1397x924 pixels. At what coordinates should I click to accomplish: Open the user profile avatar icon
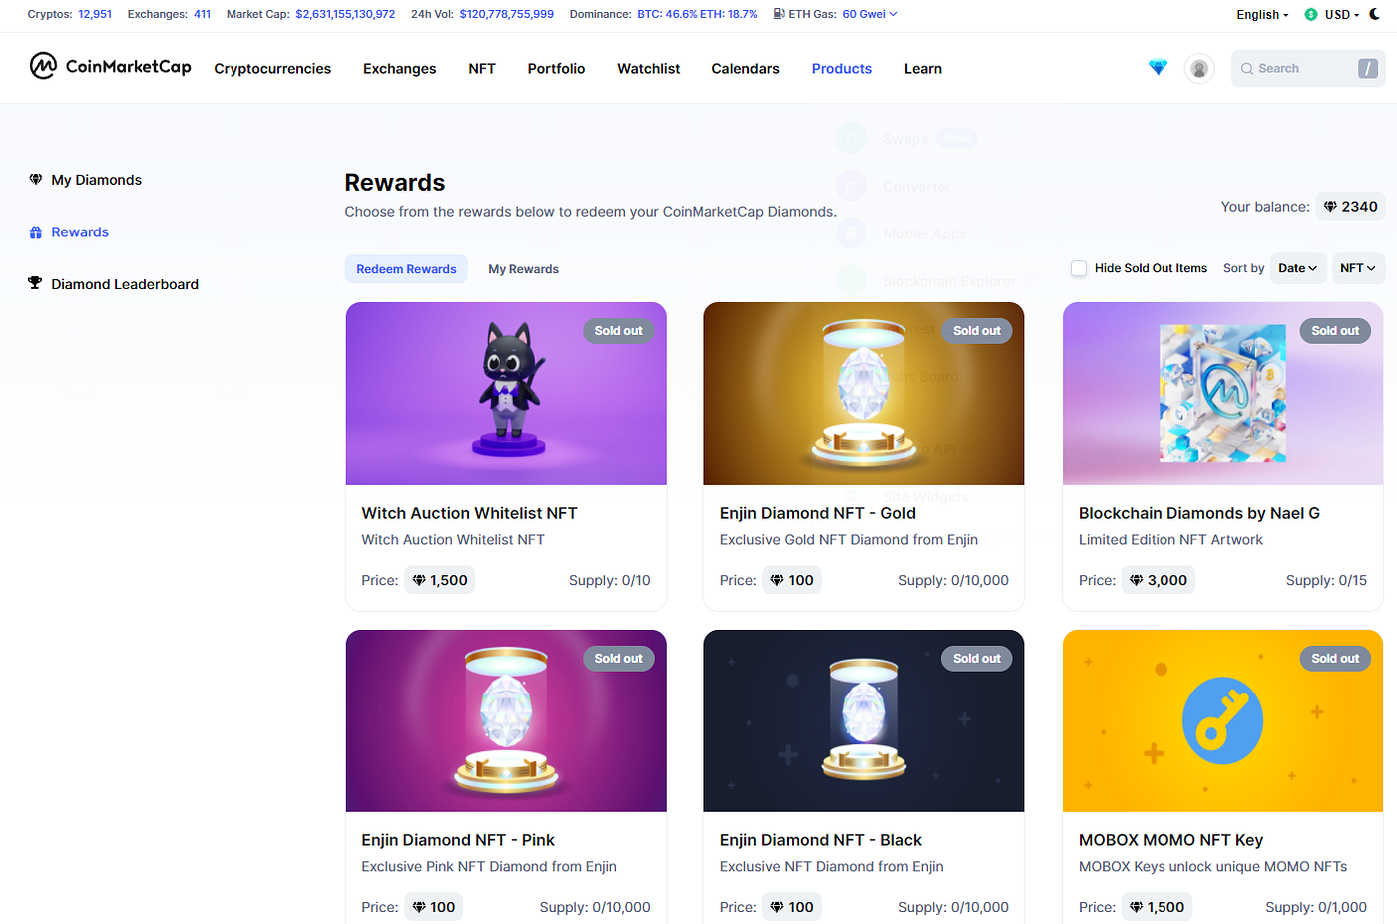click(1199, 68)
